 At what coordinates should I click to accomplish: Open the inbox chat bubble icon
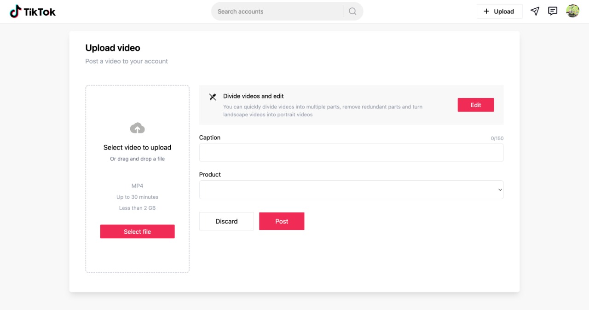point(553,11)
